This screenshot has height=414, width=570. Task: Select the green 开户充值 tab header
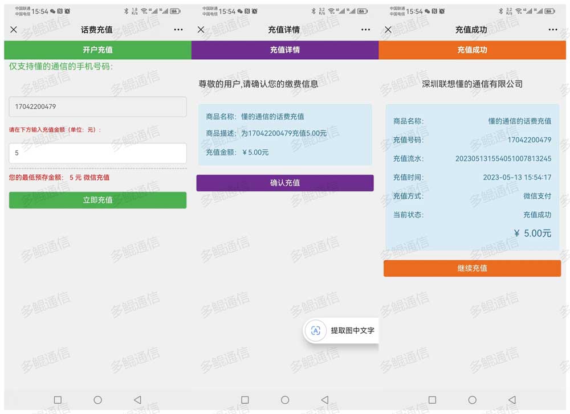[98, 50]
